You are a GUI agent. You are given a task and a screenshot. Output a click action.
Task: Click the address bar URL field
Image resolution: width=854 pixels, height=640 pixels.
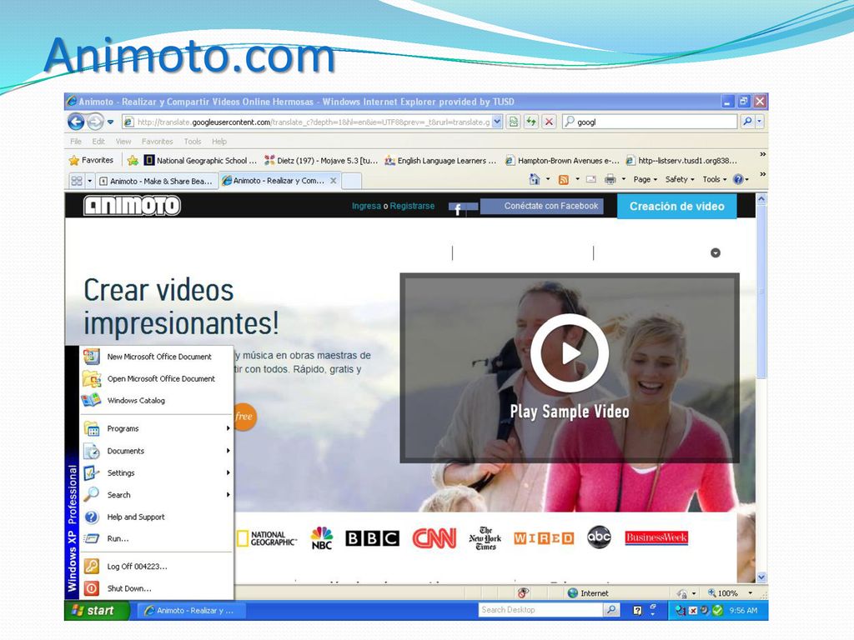click(307, 122)
